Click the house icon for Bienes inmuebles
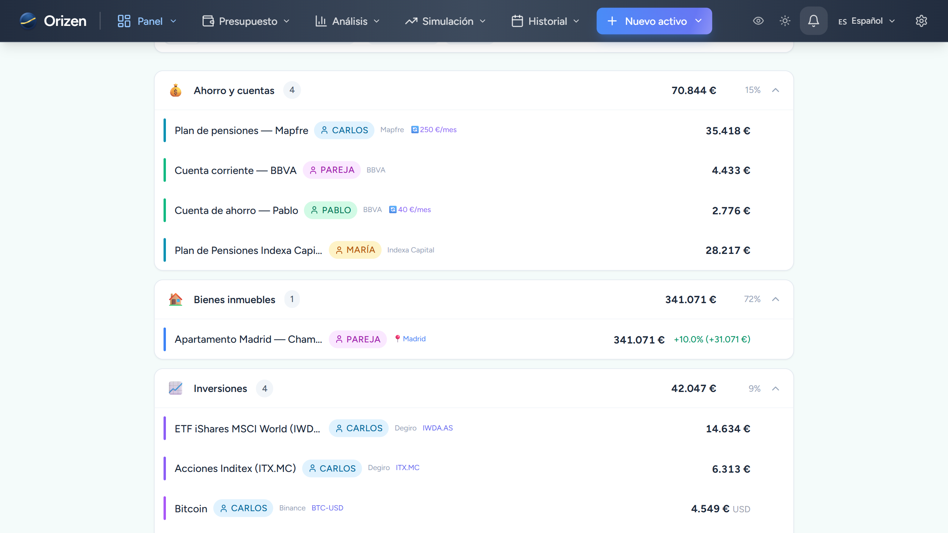 [176, 299]
